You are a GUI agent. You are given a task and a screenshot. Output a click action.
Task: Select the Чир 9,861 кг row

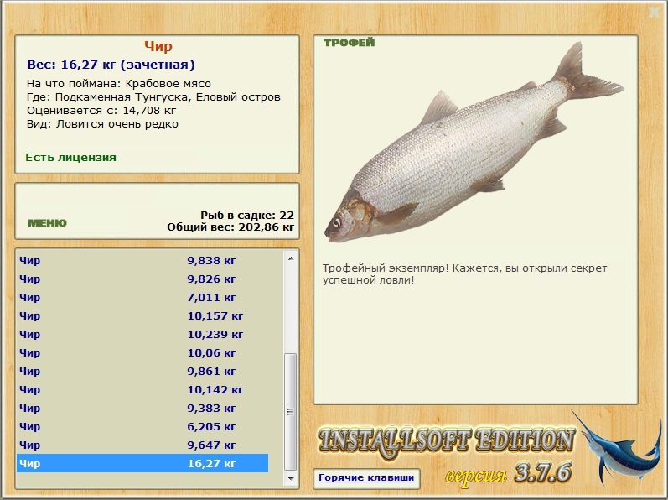142,372
